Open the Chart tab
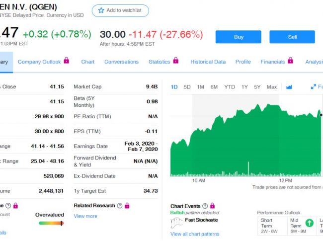 [88, 62]
